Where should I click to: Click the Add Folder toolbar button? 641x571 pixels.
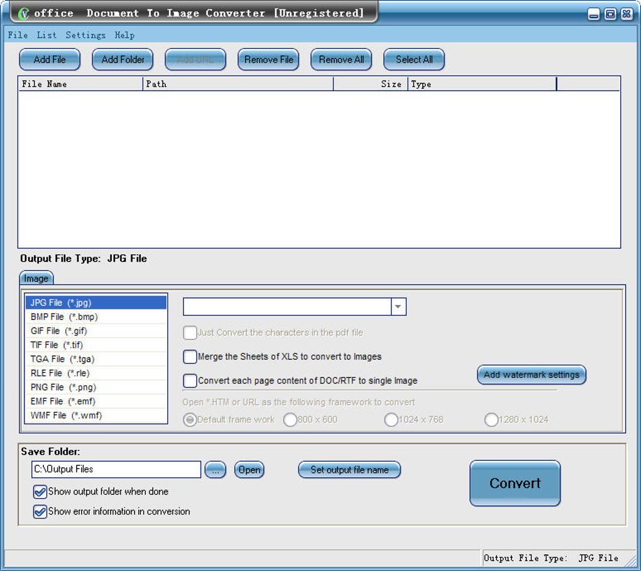123,60
